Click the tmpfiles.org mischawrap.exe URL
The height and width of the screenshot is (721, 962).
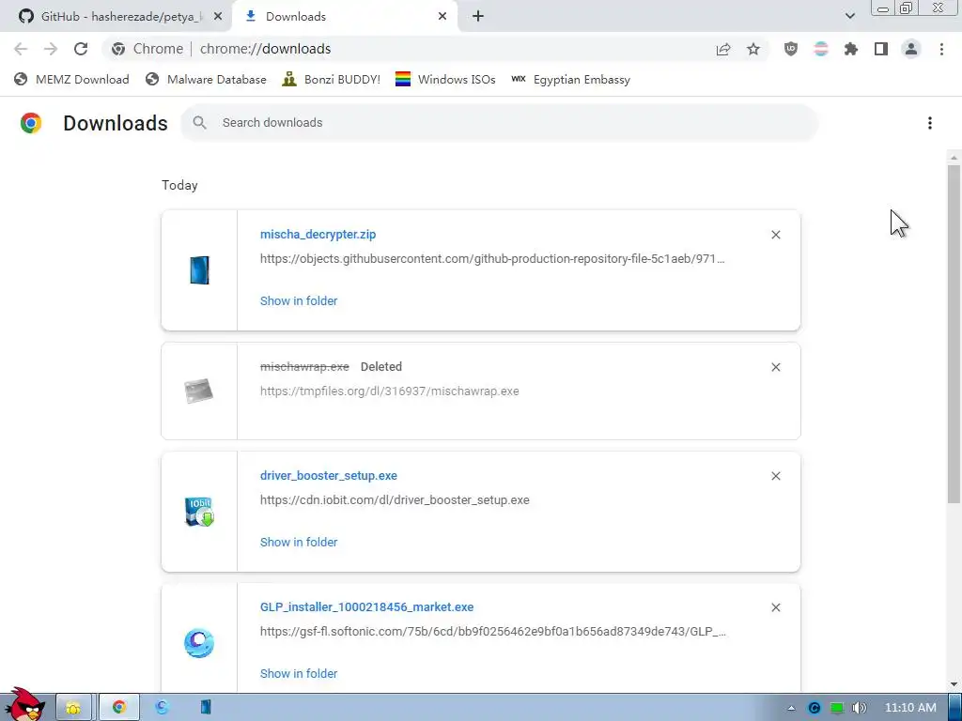(x=390, y=391)
